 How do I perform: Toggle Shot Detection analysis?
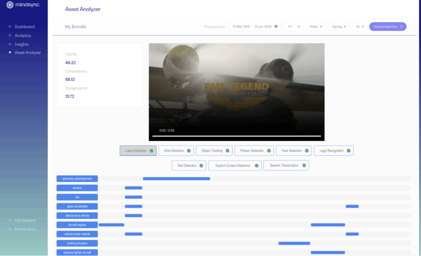point(176,151)
